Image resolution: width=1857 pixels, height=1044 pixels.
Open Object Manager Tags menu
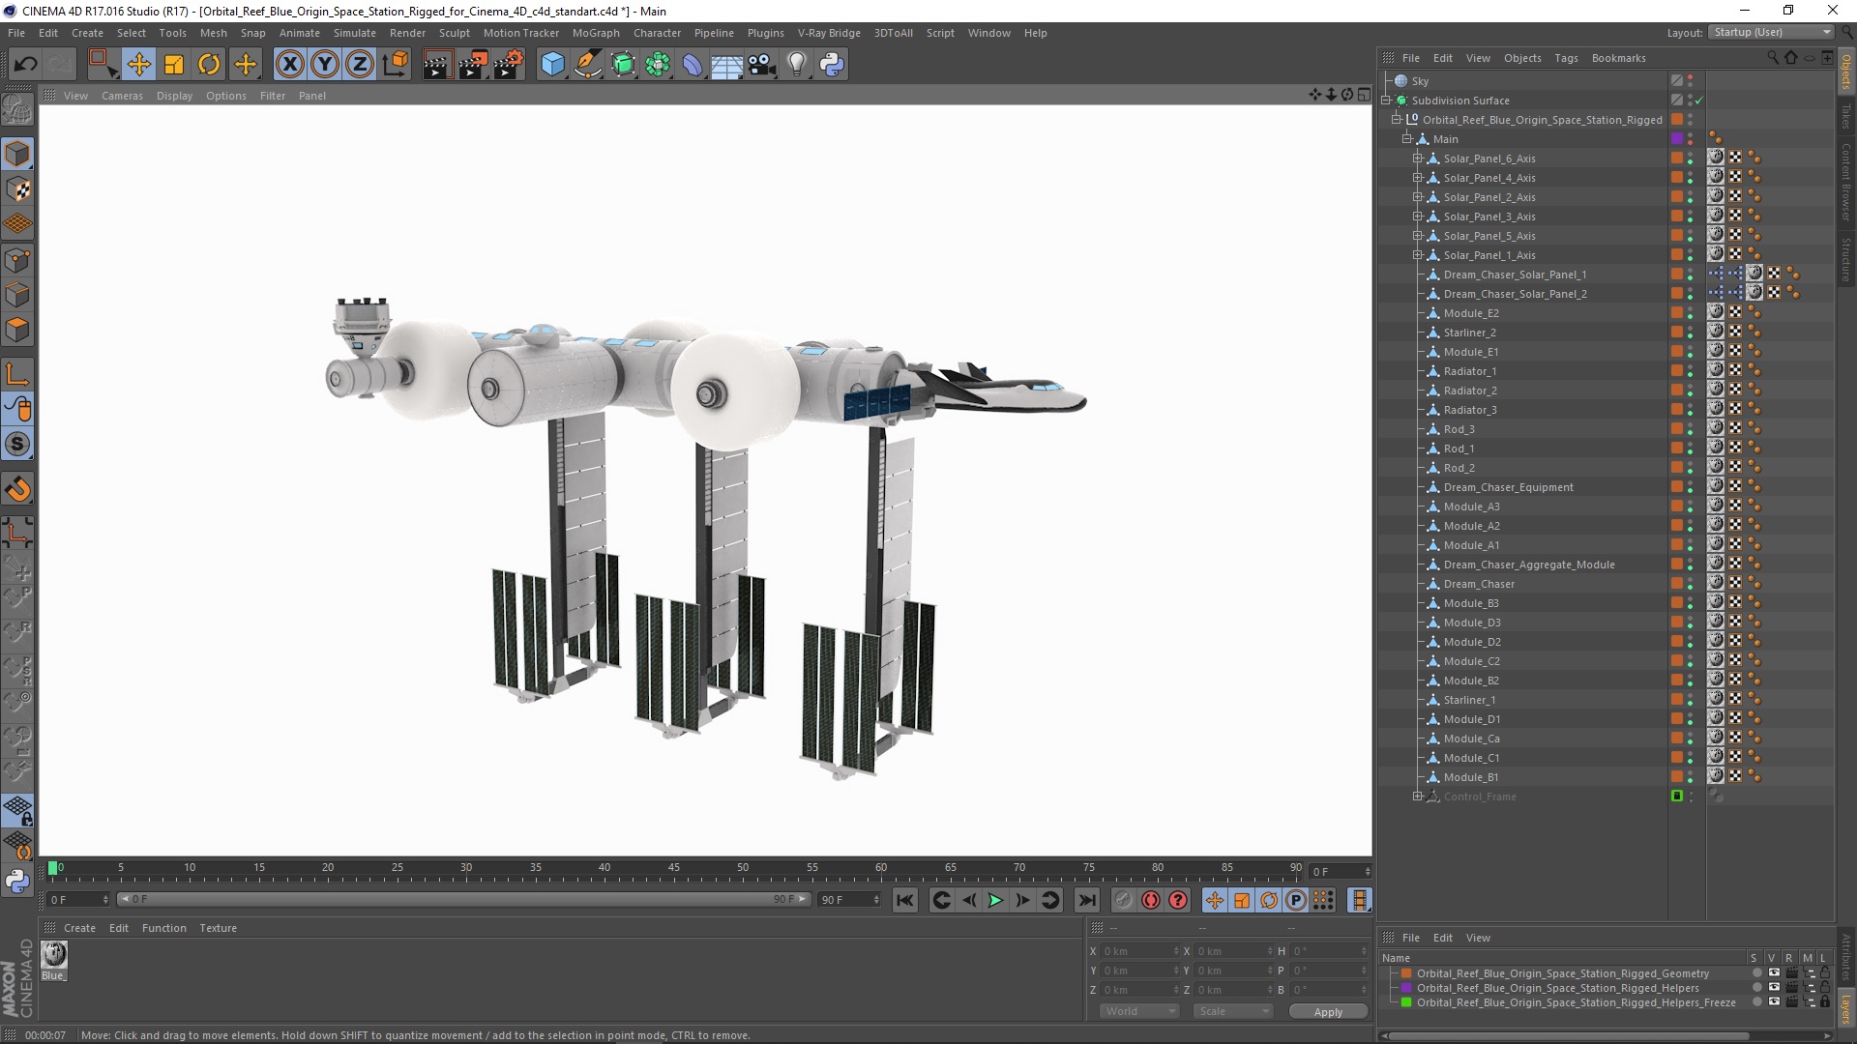(x=1566, y=58)
